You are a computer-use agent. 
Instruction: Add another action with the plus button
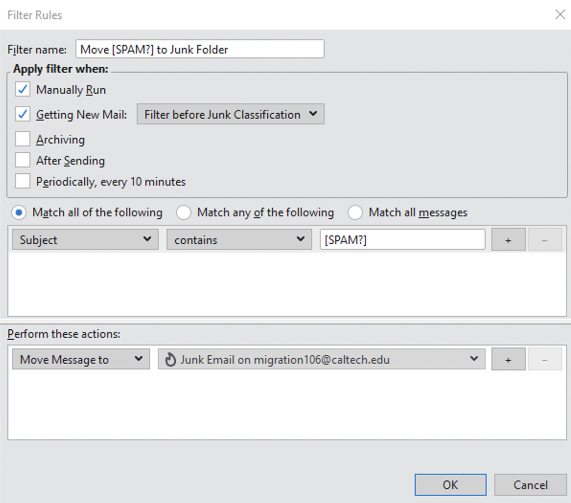tap(508, 360)
